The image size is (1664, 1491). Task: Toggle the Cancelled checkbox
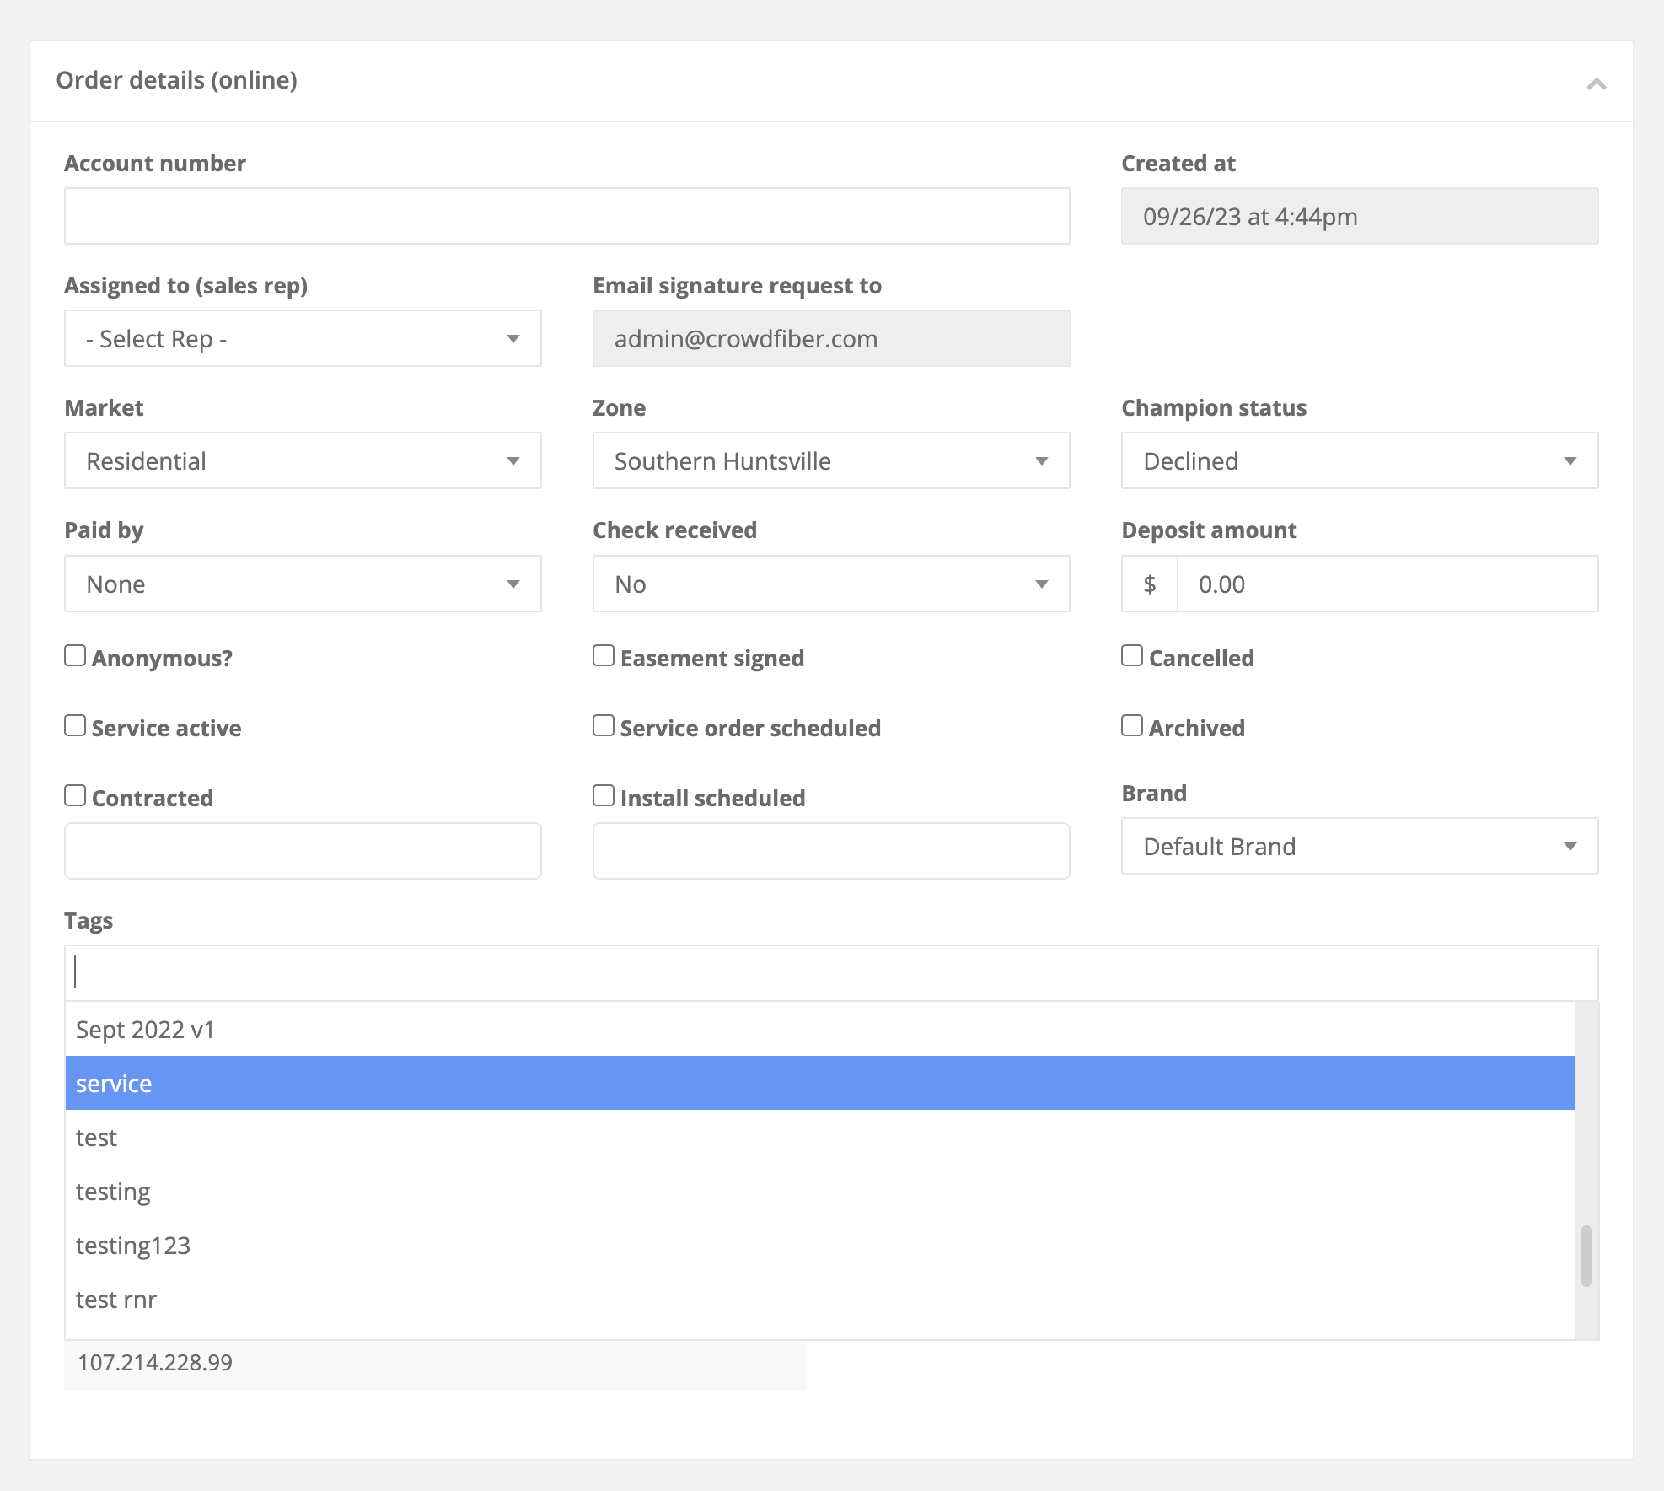(x=1130, y=654)
